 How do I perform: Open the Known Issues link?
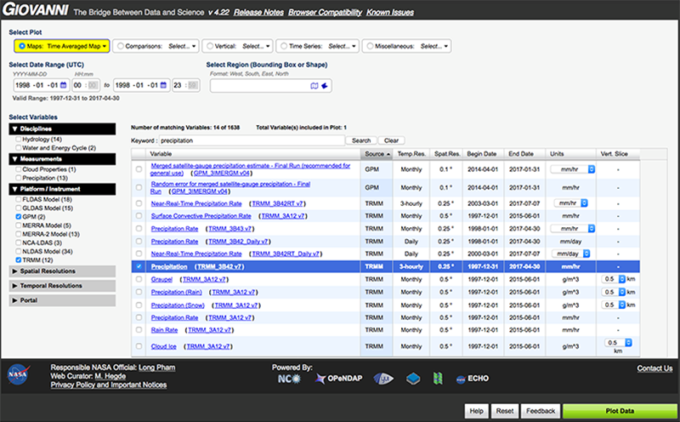pyautogui.click(x=390, y=13)
